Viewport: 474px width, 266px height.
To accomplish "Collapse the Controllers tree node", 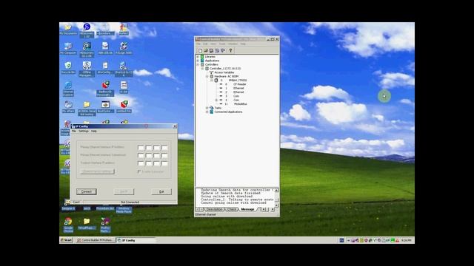I will pos(198,64).
